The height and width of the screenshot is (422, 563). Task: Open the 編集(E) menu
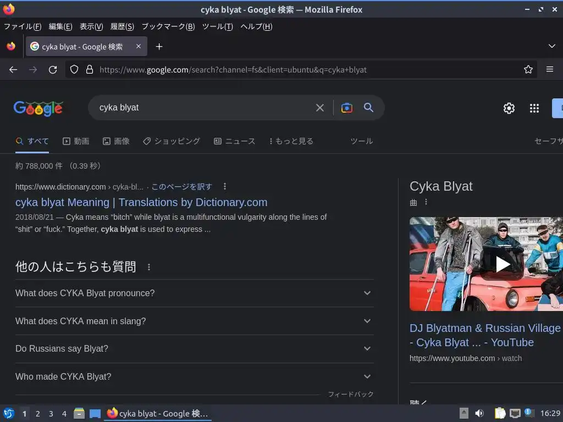point(60,26)
